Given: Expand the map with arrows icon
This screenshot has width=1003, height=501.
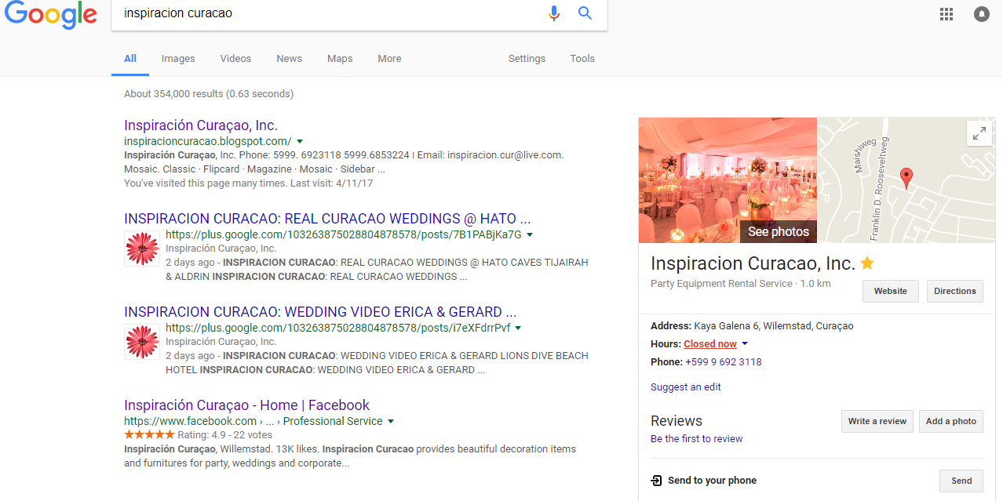Looking at the screenshot, I should (x=979, y=133).
